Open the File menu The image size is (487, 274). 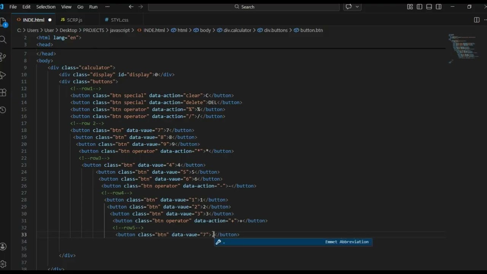pyautogui.click(x=13, y=7)
